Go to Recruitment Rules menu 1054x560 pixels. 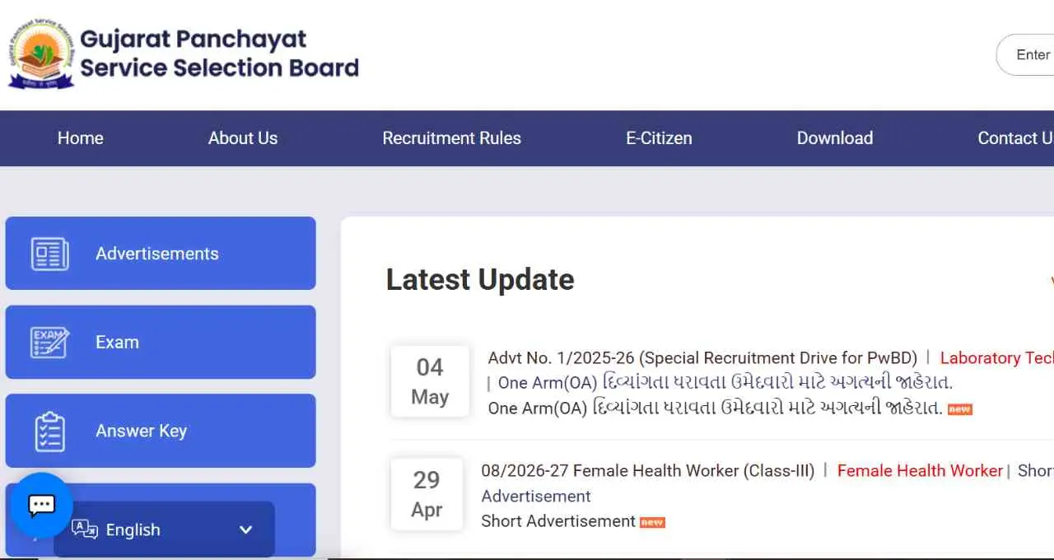click(452, 138)
